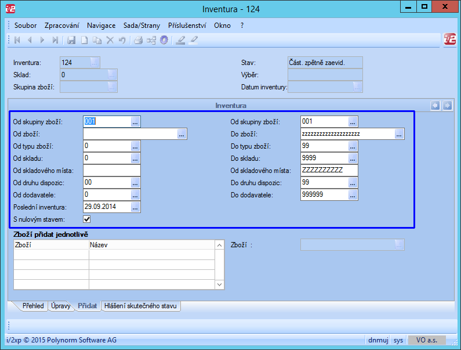Screen dimensions: 461x350
Task: Open lookup for Do dodavatele
Action: (x=353, y=195)
